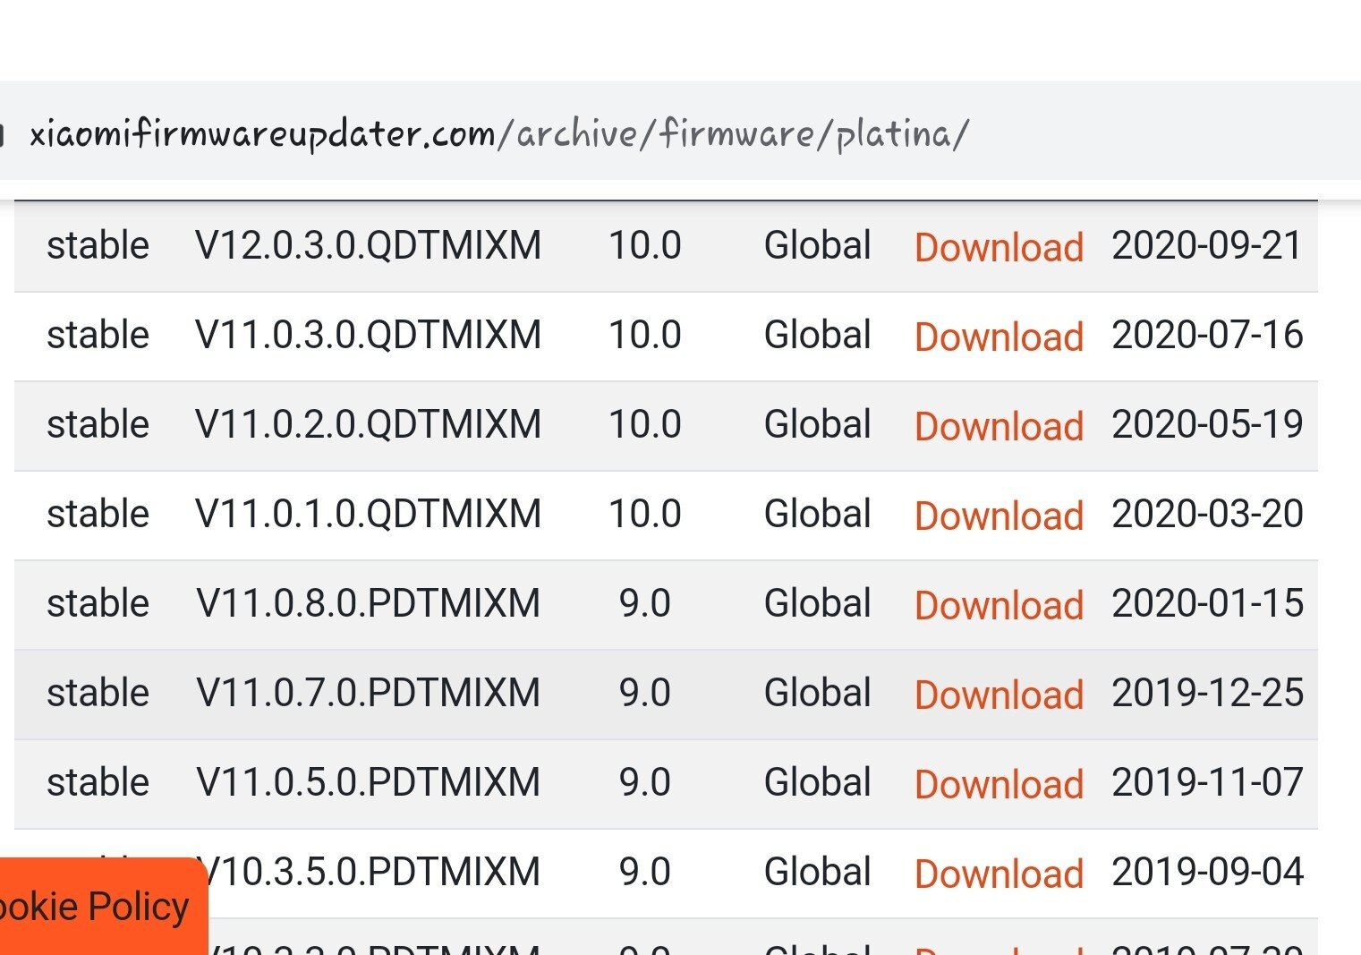Click date 2020-09-21
The width and height of the screenshot is (1361, 955).
(1207, 245)
